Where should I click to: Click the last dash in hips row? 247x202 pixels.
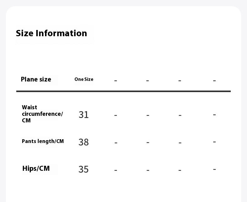214,169
